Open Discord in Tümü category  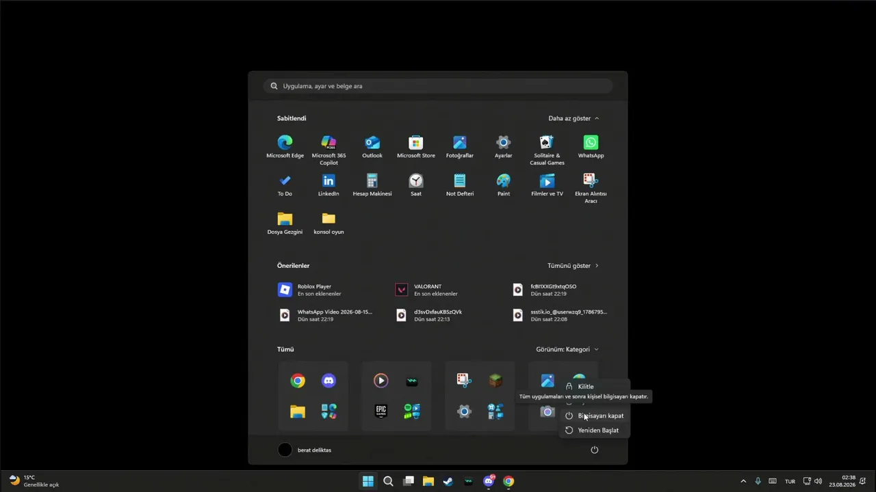pos(329,381)
